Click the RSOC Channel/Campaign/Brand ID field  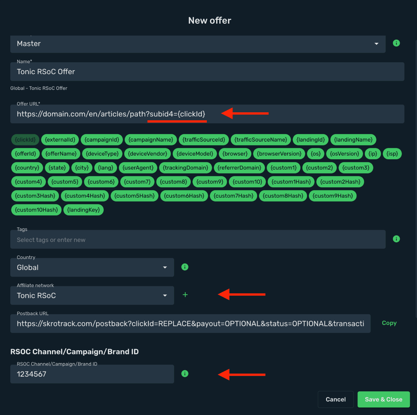pos(92,374)
